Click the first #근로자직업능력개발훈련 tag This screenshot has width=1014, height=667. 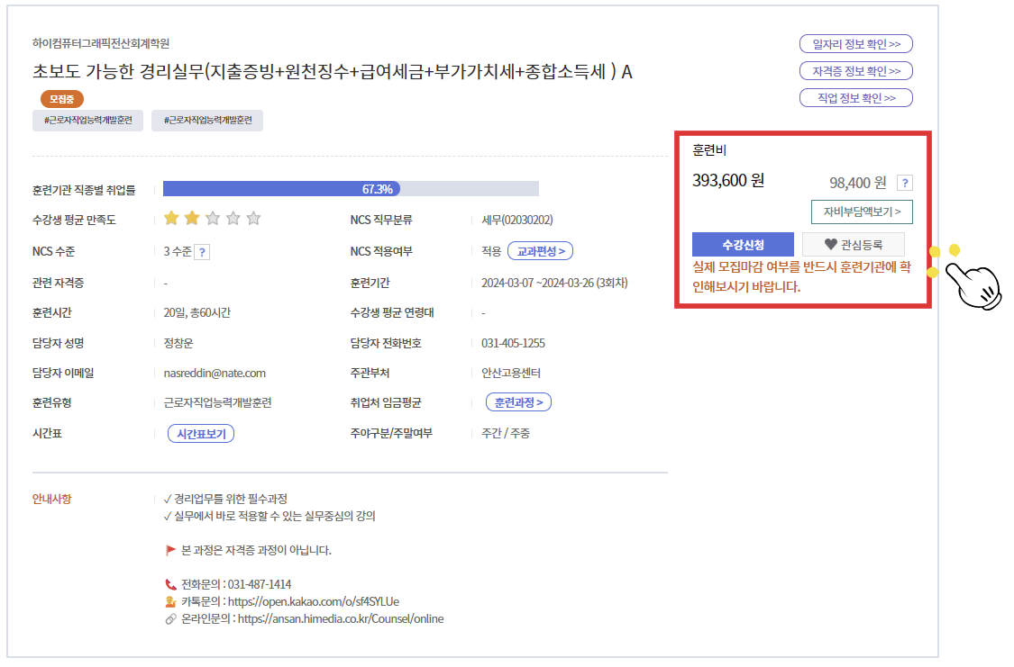tap(88, 120)
